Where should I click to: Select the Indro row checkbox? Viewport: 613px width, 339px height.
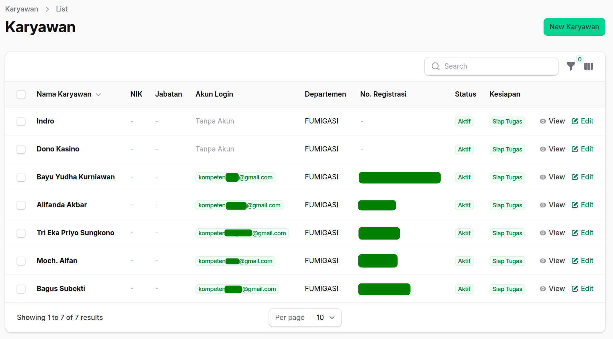click(21, 122)
